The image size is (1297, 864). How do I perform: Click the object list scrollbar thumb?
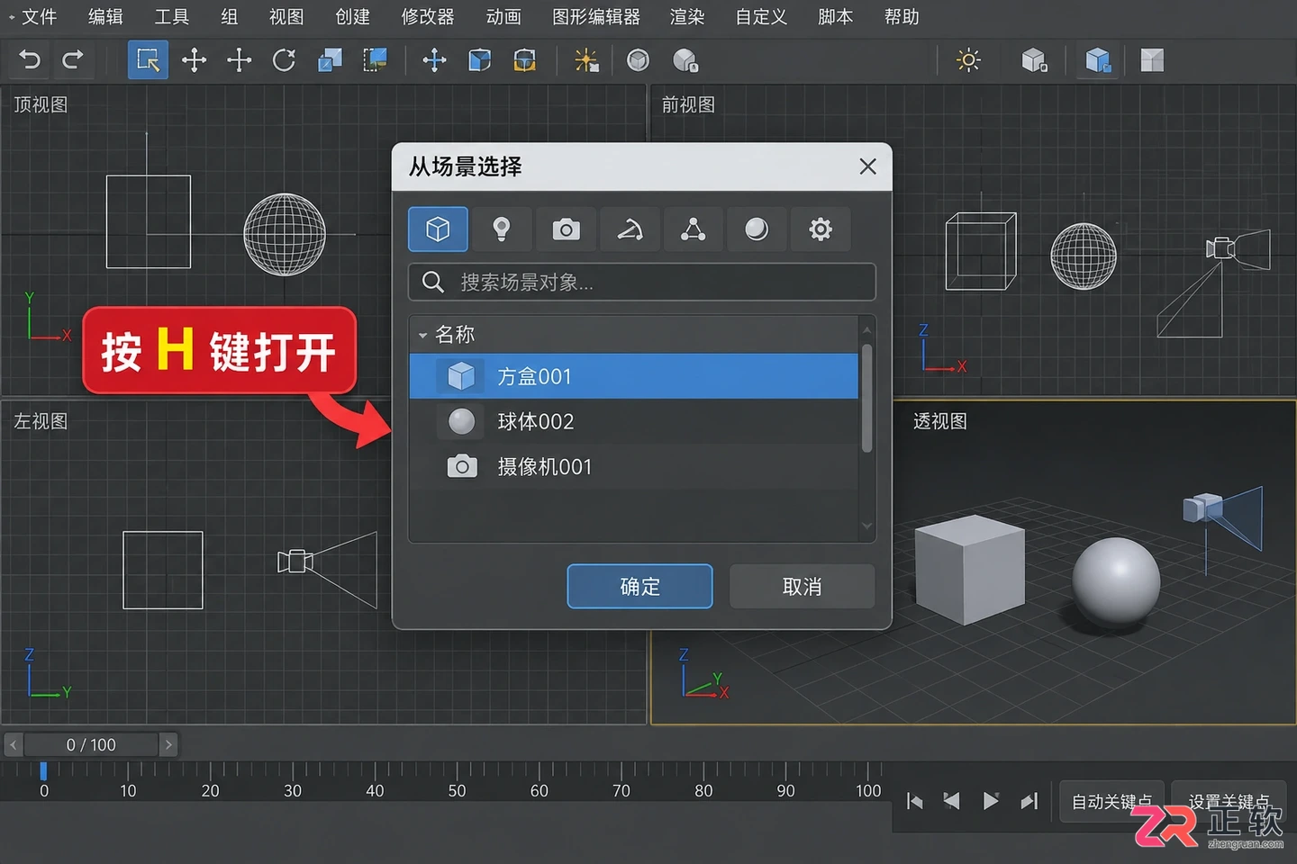866,398
